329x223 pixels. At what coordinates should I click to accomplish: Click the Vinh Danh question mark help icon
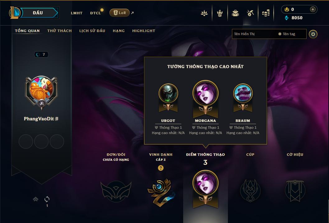[x=161, y=168]
